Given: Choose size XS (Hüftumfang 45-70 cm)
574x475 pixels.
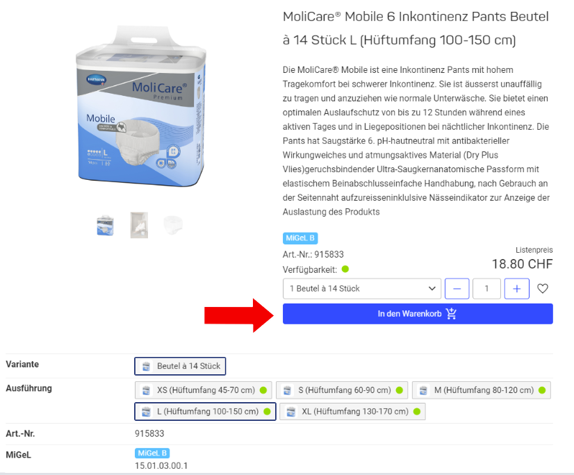Looking at the screenshot, I should [203, 390].
